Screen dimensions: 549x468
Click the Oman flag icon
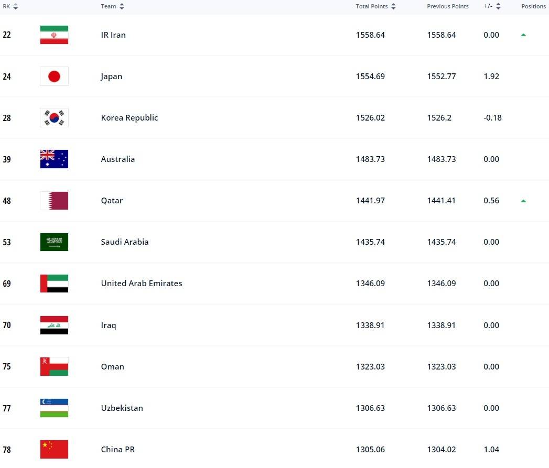click(x=54, y=366)
